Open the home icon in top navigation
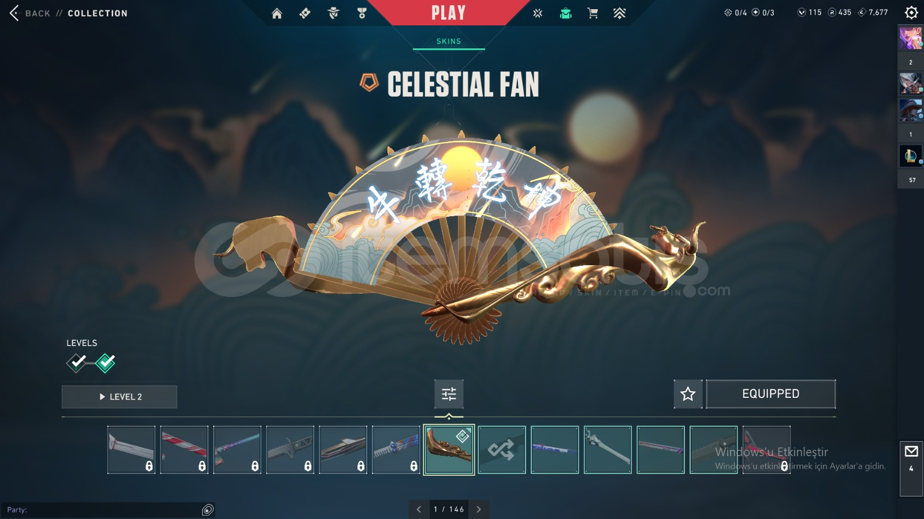Viewport: 924px width, 519px height. tap(277, 13)
